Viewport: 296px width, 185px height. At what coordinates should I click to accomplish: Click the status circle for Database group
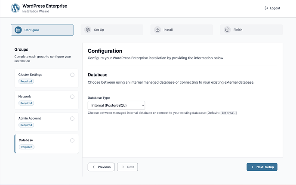72,140
